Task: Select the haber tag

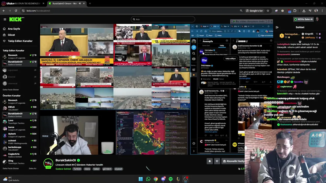Action: [x=96, y=169]
